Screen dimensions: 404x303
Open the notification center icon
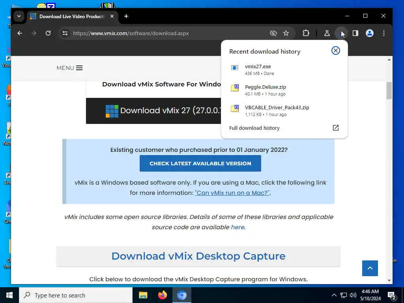click(392, 296)
